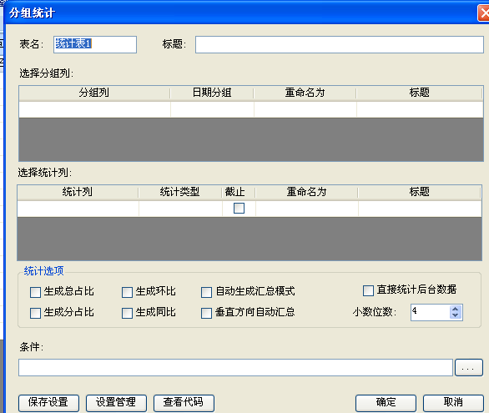Confirm with the 确定 button
Screen dimensions: 489x413
[386, 403]
